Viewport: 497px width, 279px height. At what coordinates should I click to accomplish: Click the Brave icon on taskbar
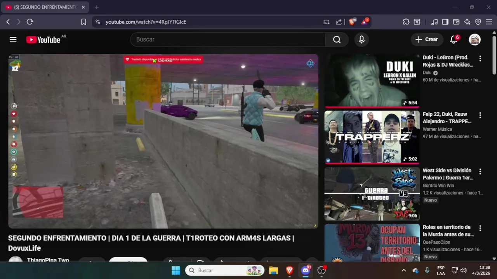(289, 270)
